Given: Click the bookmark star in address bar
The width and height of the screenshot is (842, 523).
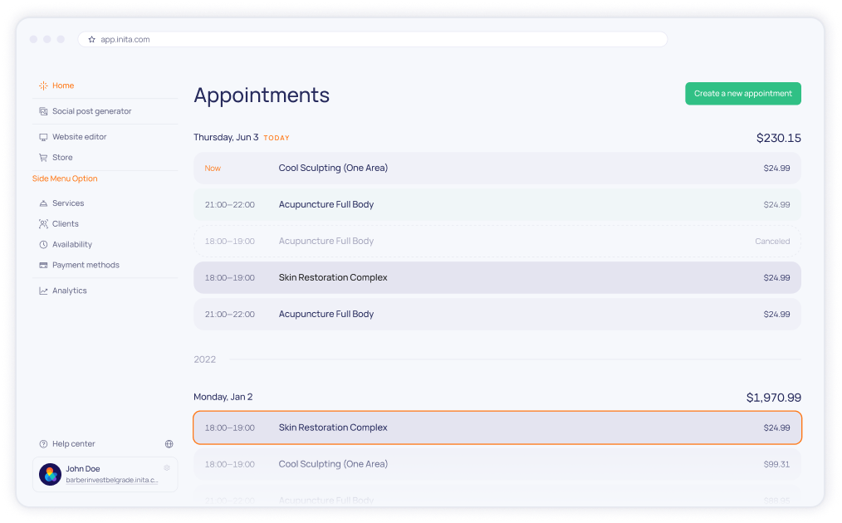Looking at the screenshot, I should coord(91,39).
